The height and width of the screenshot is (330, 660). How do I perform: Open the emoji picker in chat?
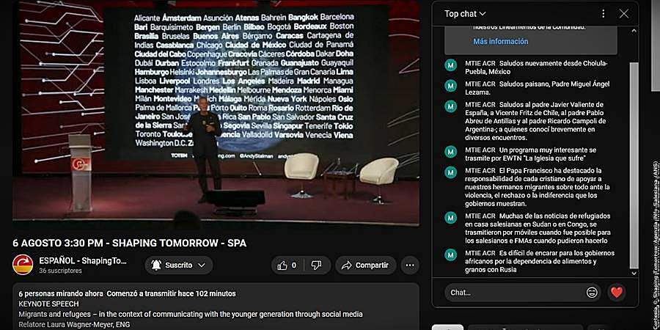(x=592, y=292)
